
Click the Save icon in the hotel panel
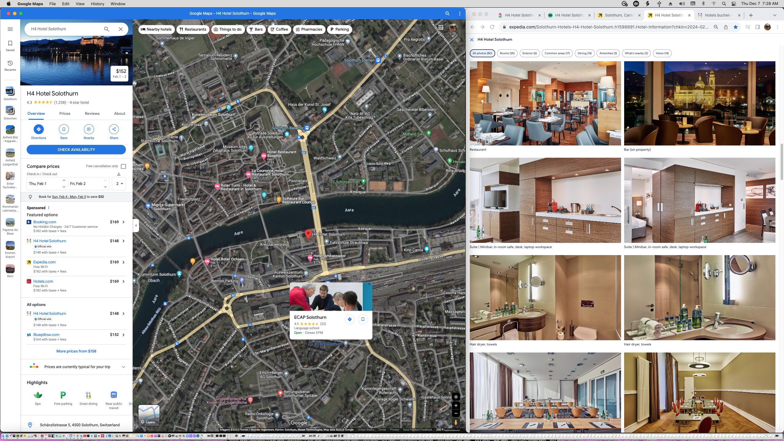(x=64, y=129)
